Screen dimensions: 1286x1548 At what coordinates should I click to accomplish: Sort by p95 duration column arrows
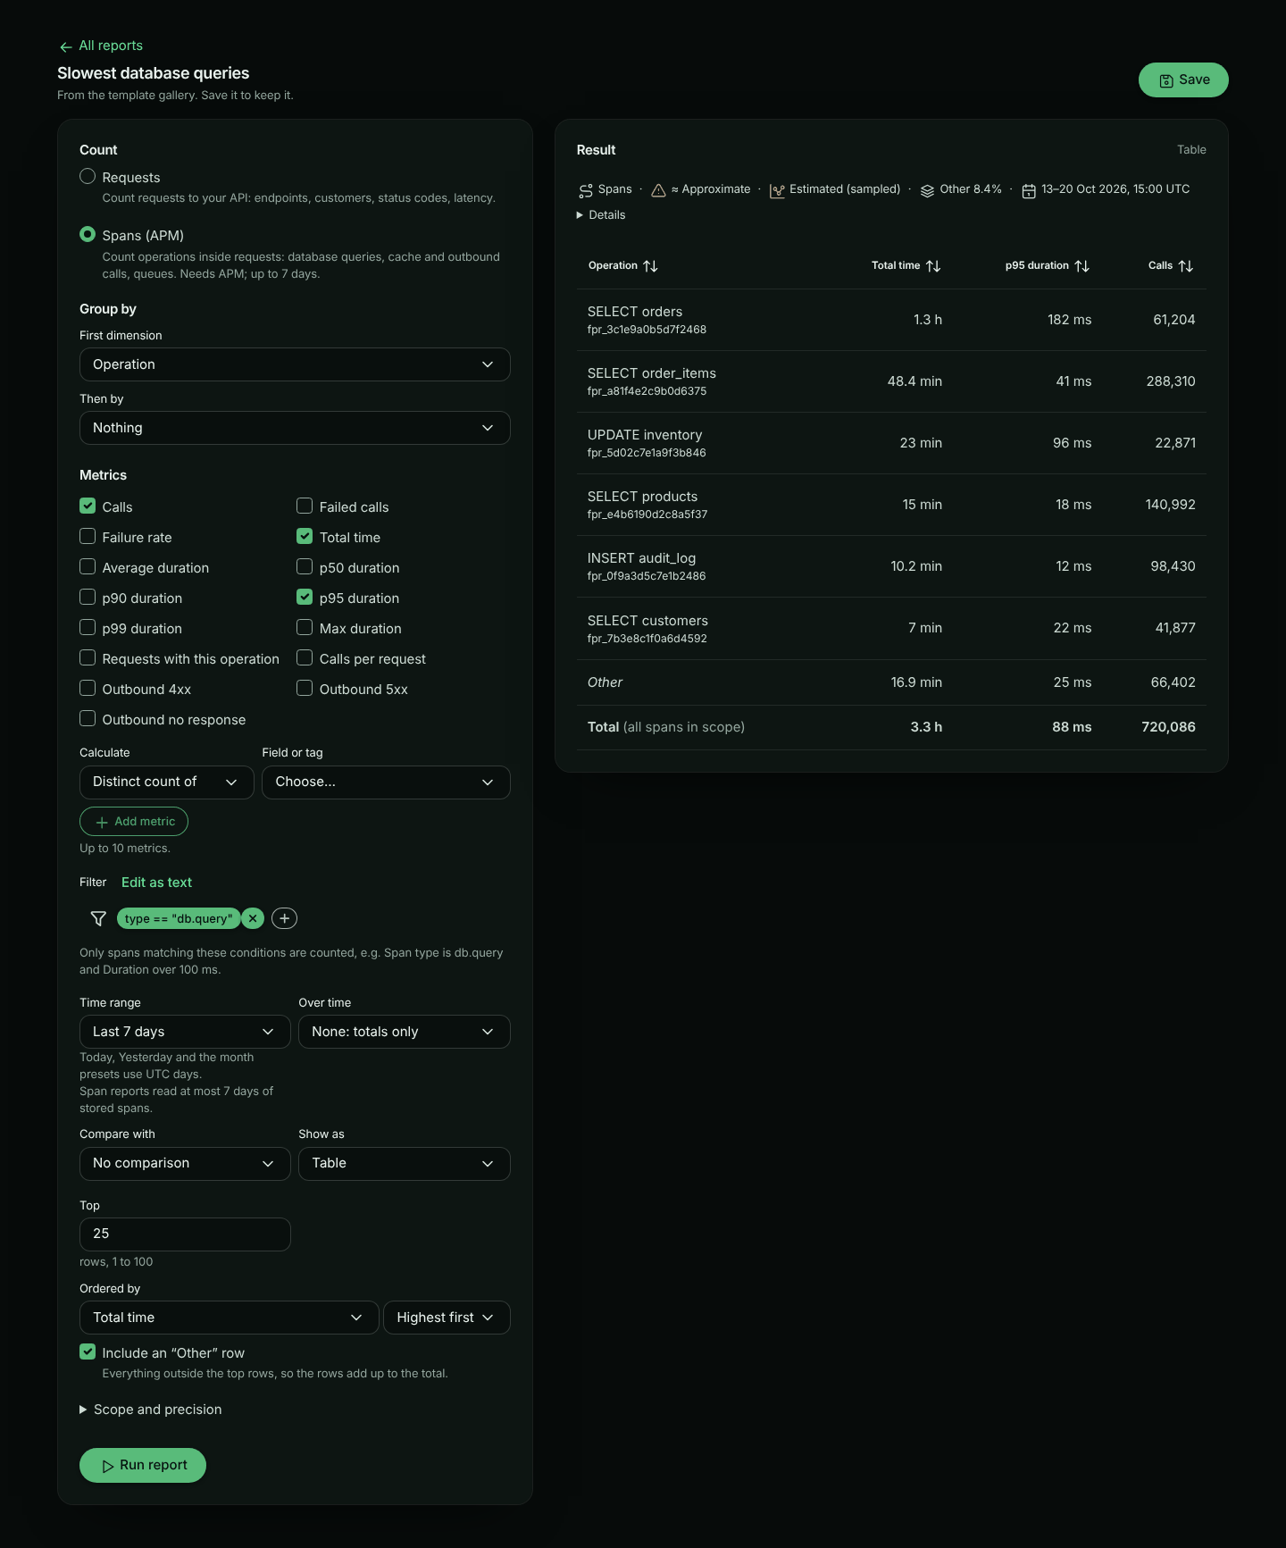[1081, 266]
